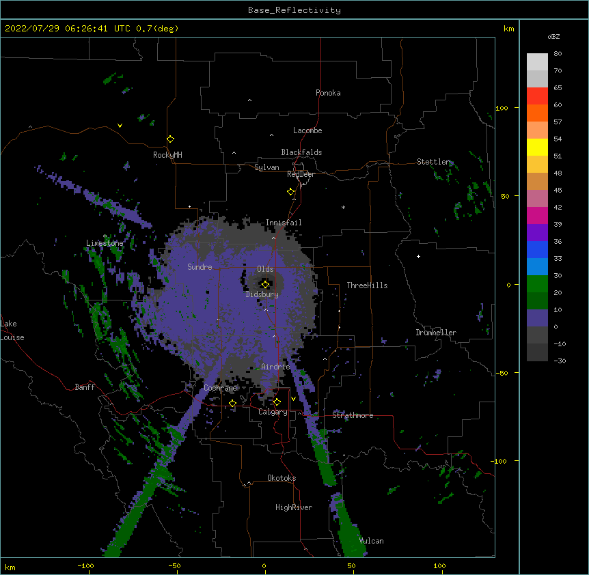Click the Lake Louise label
The height and width of the screenshot is (575, 589).
pyautogui.click(x=12, y=331)
